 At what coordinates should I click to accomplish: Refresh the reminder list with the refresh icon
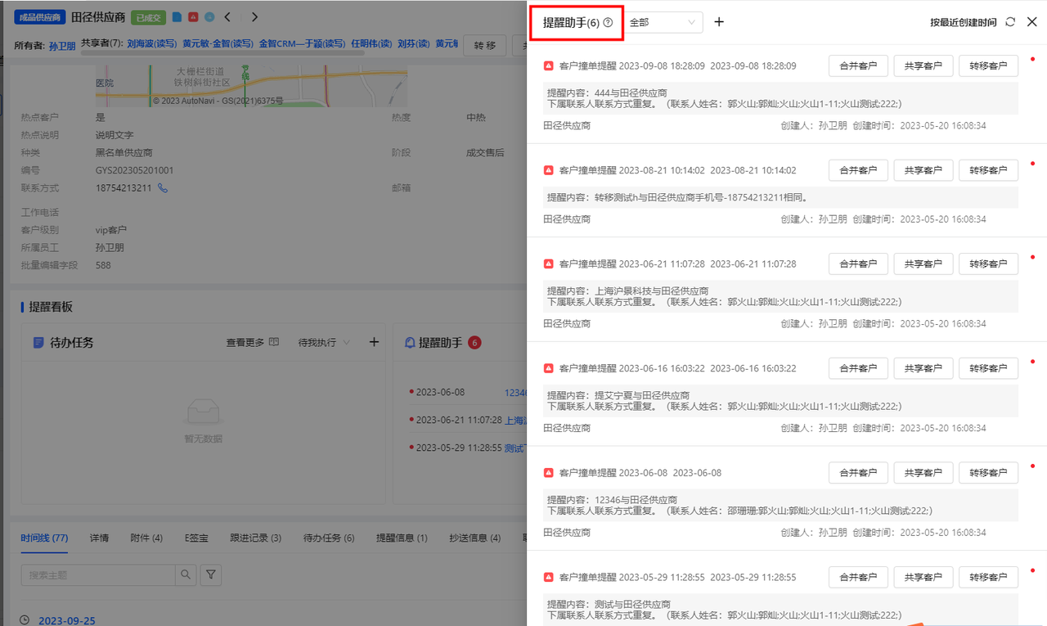point(1010,22)
